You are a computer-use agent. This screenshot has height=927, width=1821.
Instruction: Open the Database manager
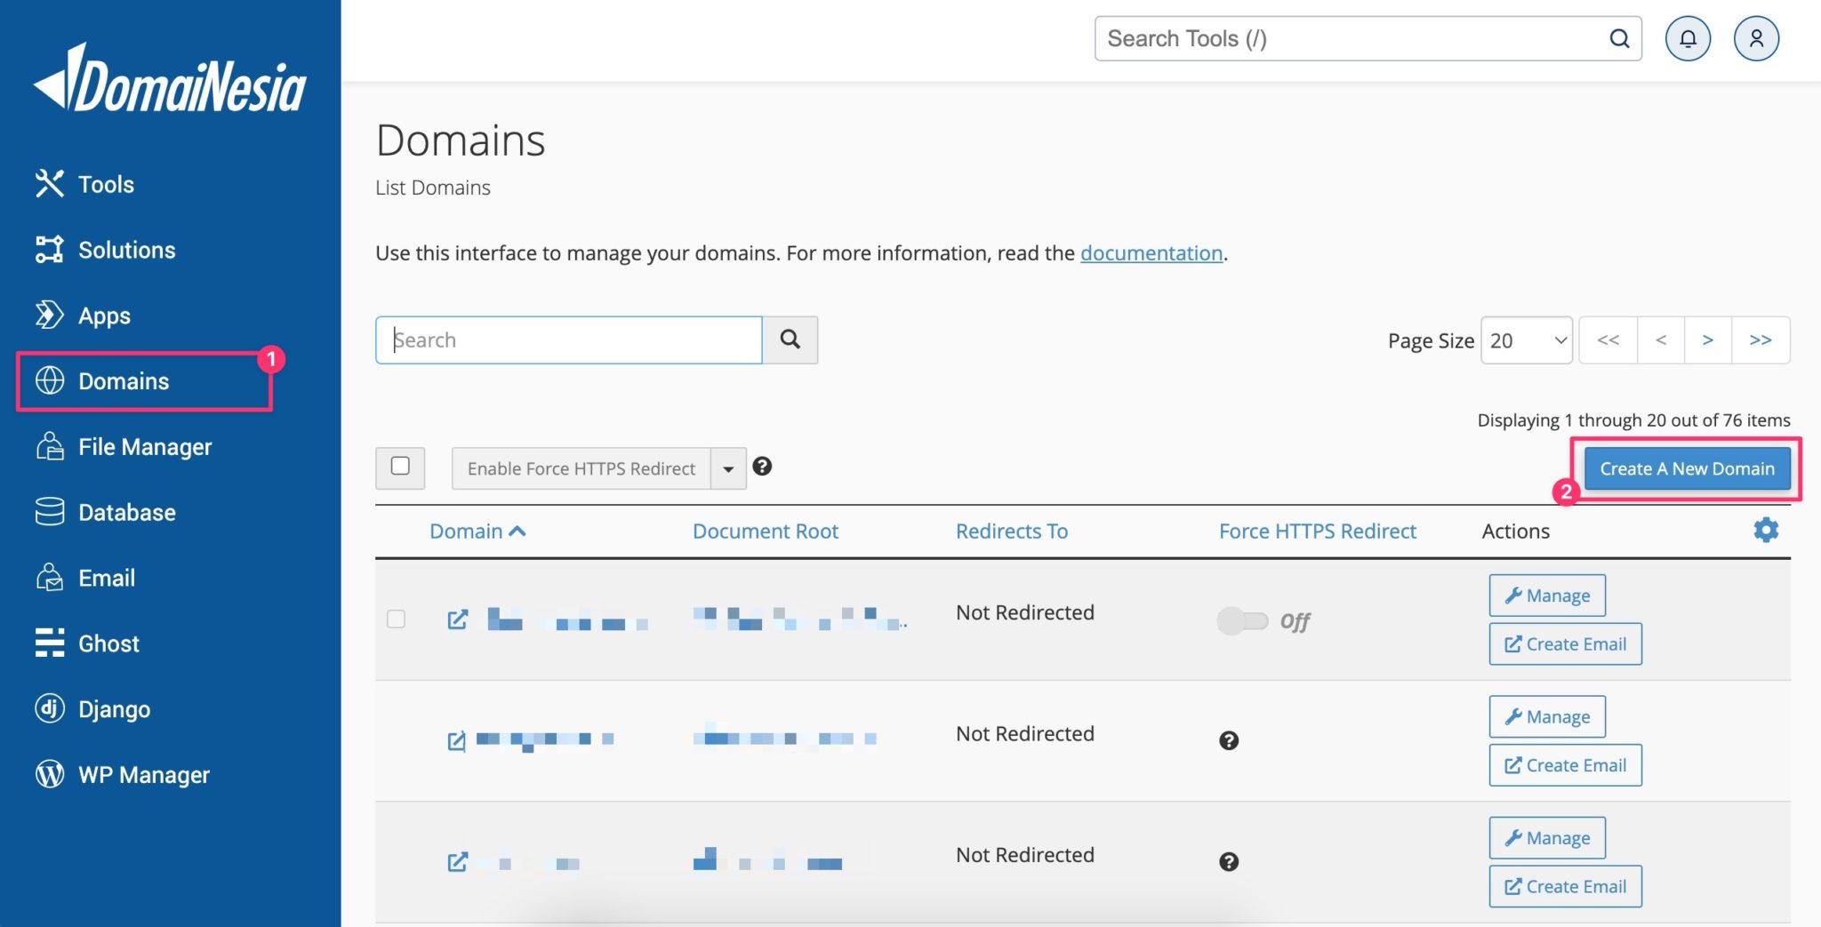pyautogui.click(x=126, y=512)
